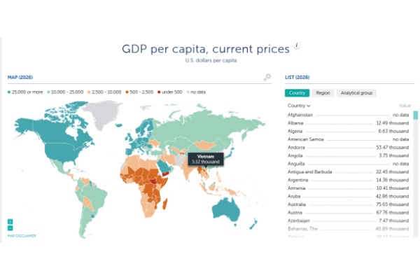Zoom out the map with minus button

coord(10,228)
